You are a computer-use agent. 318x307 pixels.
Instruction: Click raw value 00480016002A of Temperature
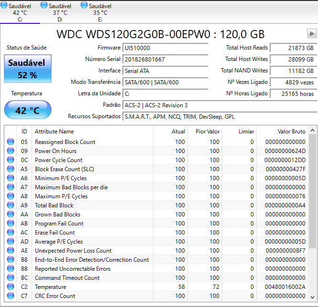pyautogui.click(x=285, y=287)
